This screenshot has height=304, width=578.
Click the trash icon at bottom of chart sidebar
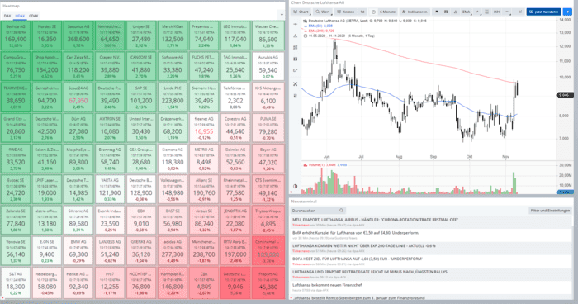[x=296, y=96]
